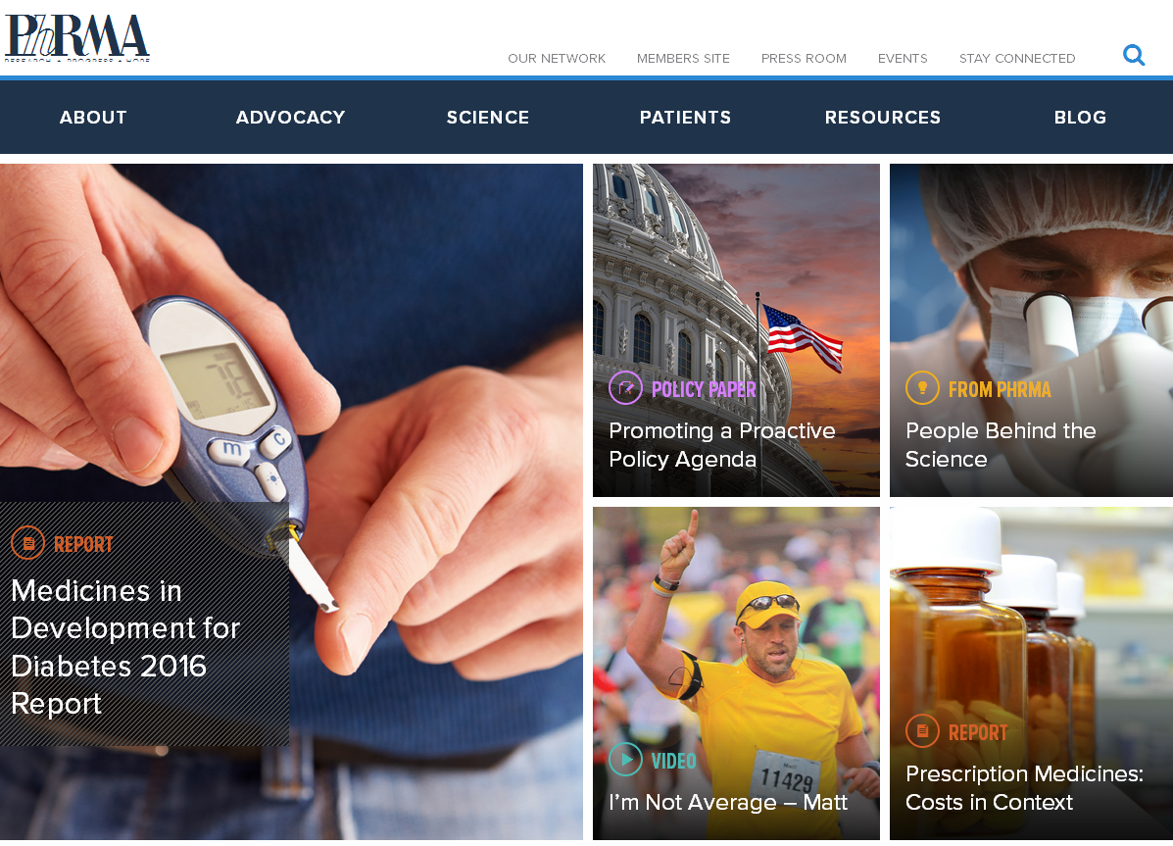The height and width of the screenshot is (846, 1173).
Task: Open the Our Network link
Action: click(557, 59)
